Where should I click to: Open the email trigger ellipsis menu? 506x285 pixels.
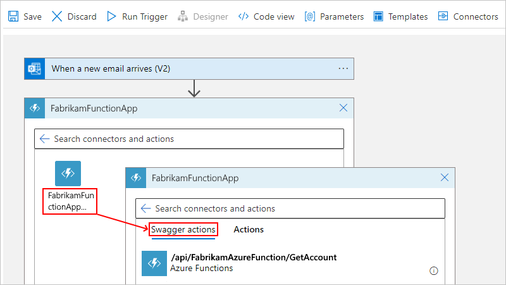coord(343,68)
